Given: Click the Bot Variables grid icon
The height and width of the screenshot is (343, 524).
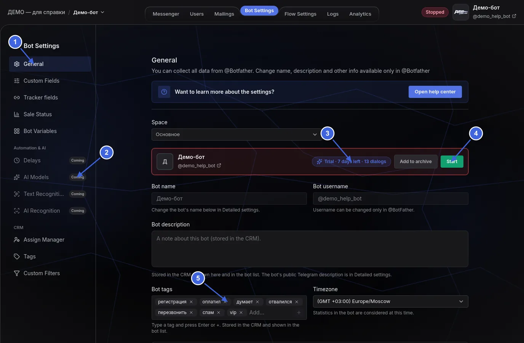Looking at the screenshot, I should [17, 131].
